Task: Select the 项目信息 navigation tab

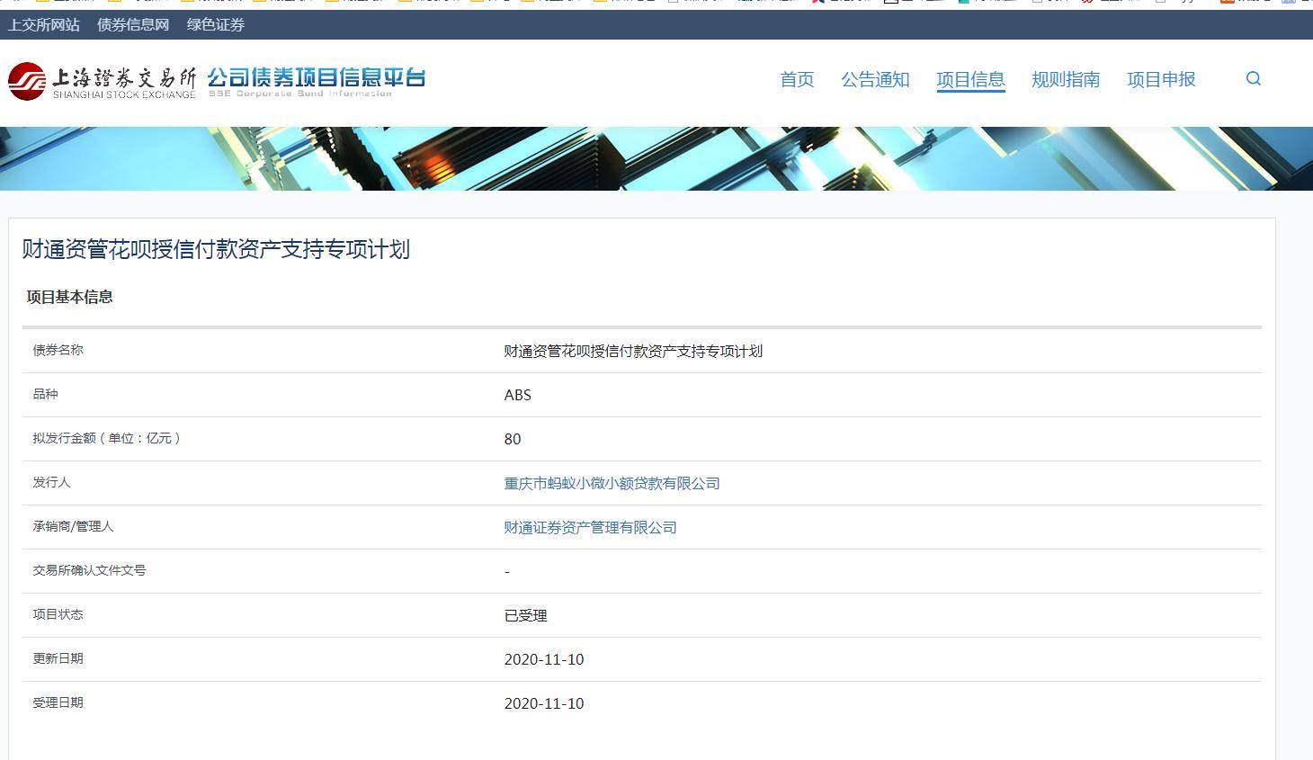Action: click(x=970, y=79)
